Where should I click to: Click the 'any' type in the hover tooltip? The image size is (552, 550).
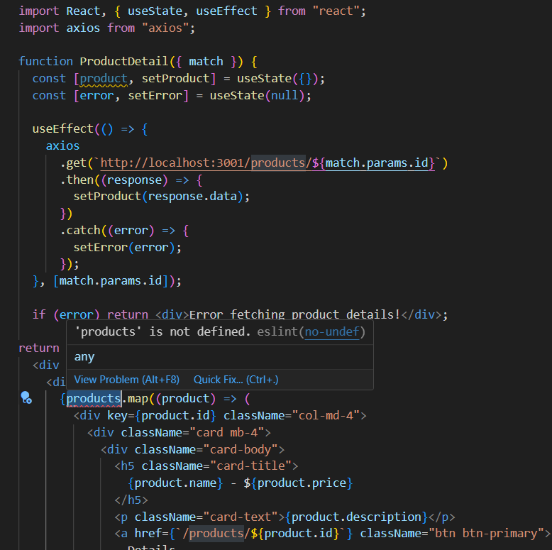click(x=84, y=357)
